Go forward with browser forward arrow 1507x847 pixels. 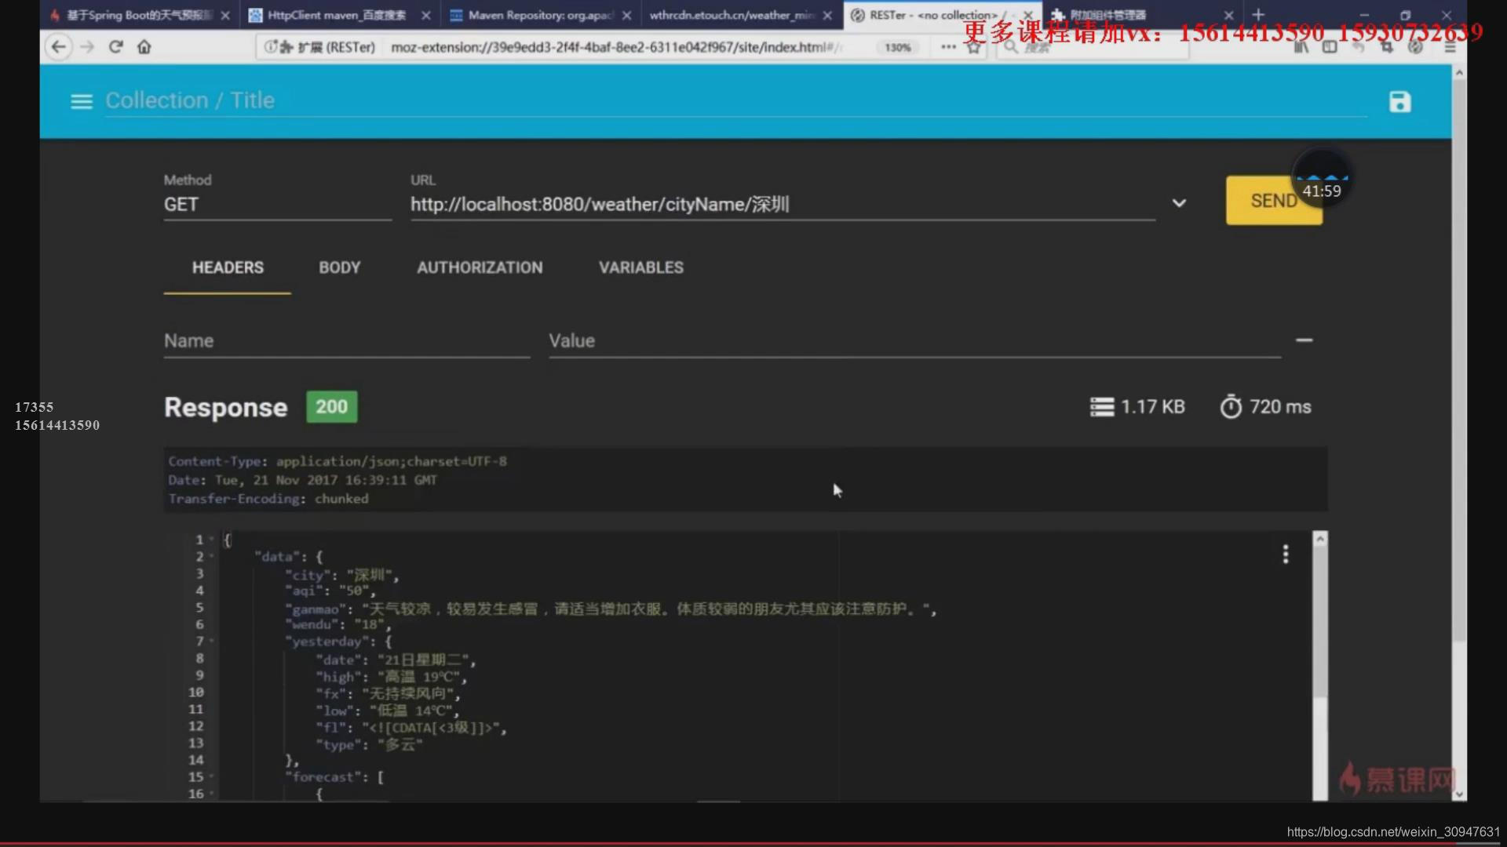pyautogui.click(x=87, y=47)
